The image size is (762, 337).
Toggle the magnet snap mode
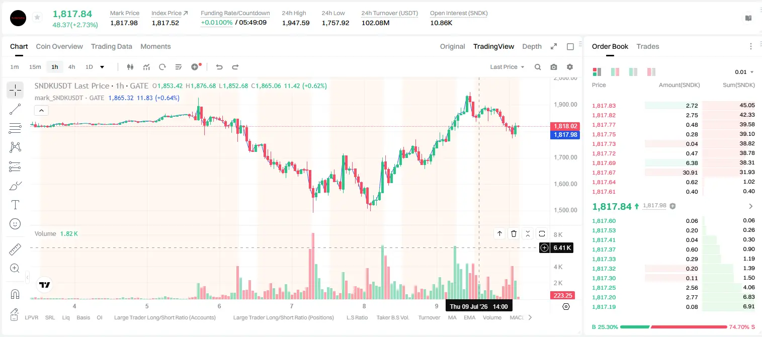pos(15,294)
